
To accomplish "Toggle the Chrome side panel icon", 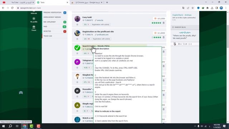I will (216, 8).
